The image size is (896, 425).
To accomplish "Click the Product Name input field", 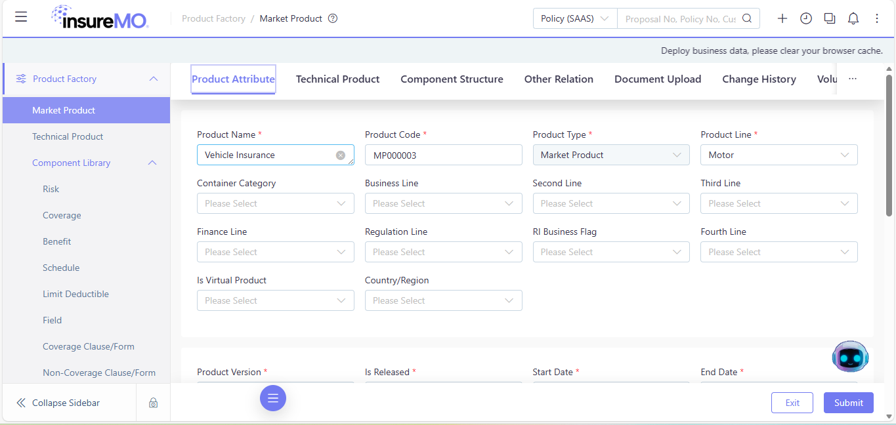I will click(276, 155).
